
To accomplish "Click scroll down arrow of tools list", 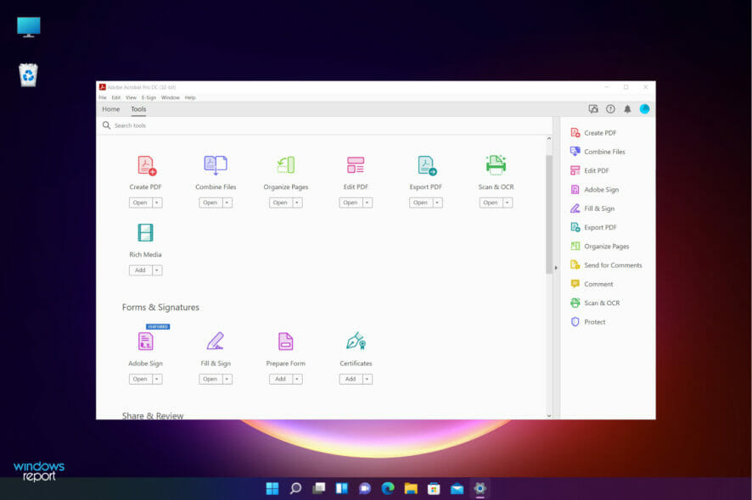I will click(549, 416).
